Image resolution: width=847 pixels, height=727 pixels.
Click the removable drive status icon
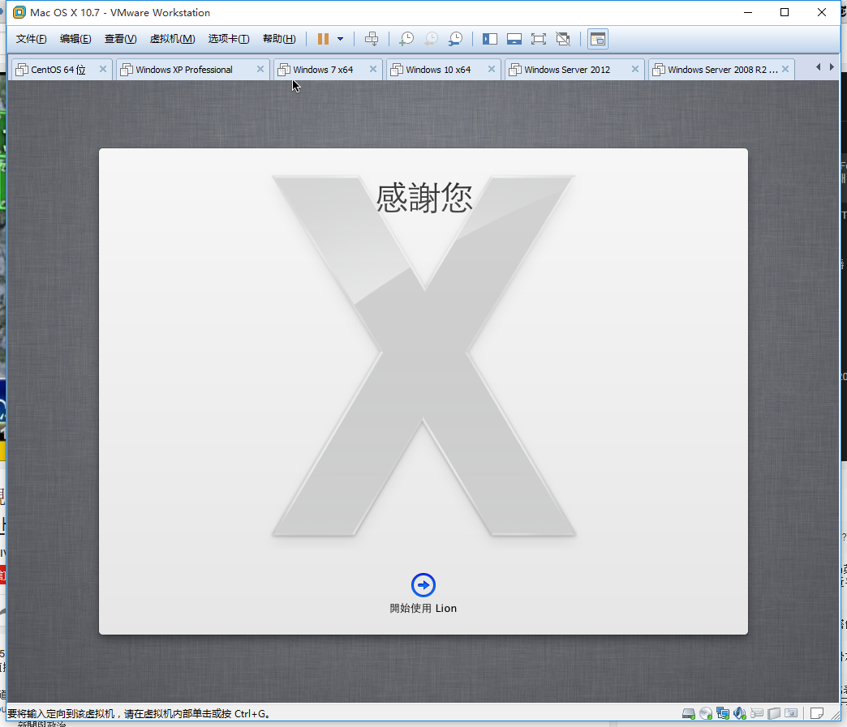click(774, 713)
